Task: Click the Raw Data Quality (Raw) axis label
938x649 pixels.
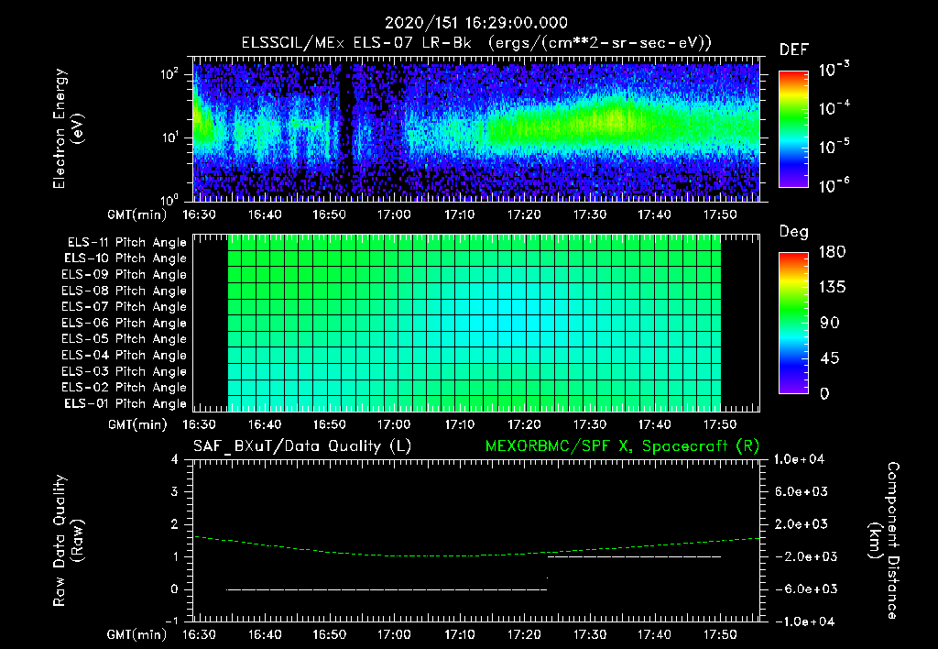Action: click(68, 541)
